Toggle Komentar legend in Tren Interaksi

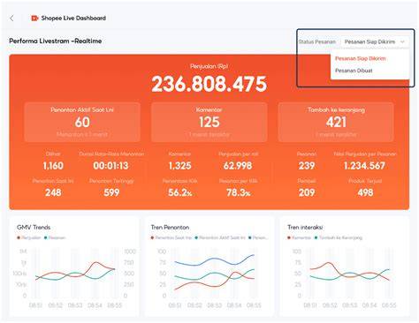coord(299,237)
